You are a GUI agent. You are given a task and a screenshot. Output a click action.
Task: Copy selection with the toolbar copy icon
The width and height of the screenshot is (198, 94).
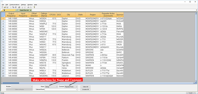tap(13, 7)
